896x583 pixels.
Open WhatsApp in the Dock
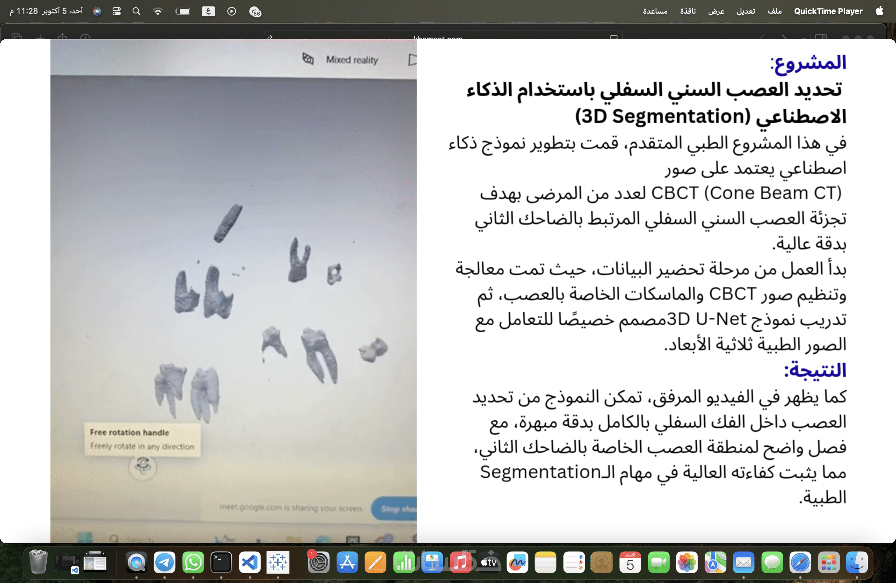(193, 562)
